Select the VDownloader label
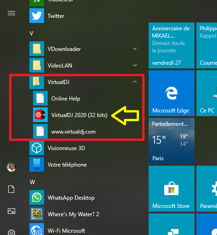Screen dimensions: 217x235 (x=64, y=49)
